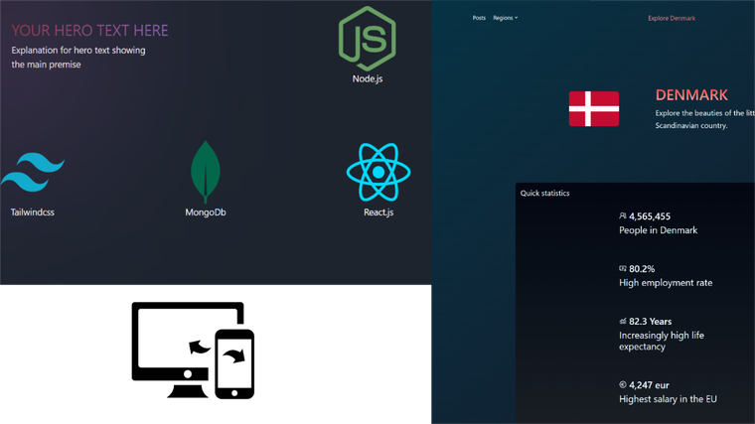Click the Node.js label
The image size is (755, 424).
pos(368,78)
